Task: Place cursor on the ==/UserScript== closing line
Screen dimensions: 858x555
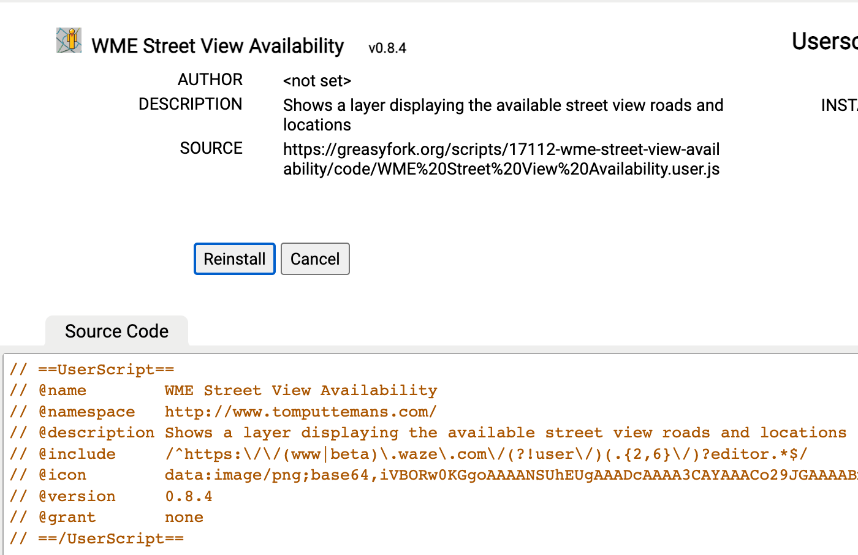Action: coord(110,539)
